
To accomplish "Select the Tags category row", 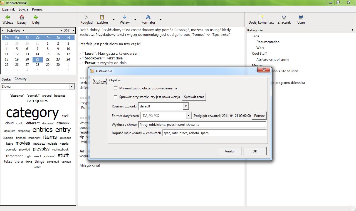I will 255,36.
